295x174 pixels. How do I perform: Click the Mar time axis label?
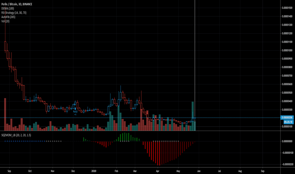click(135, 171)
